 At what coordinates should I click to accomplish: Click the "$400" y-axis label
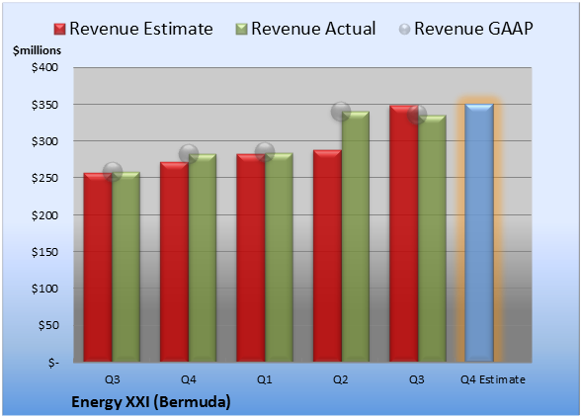[x=44, y=67]
